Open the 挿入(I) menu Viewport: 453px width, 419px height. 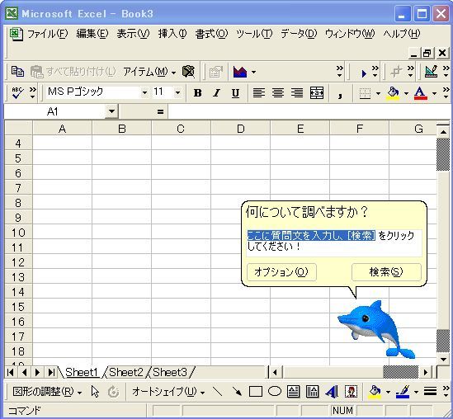172,34
